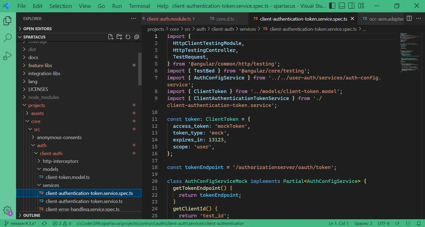Open editor more actions ellipsis menu
Screen dimensions: 425x227
click(419, 19)
